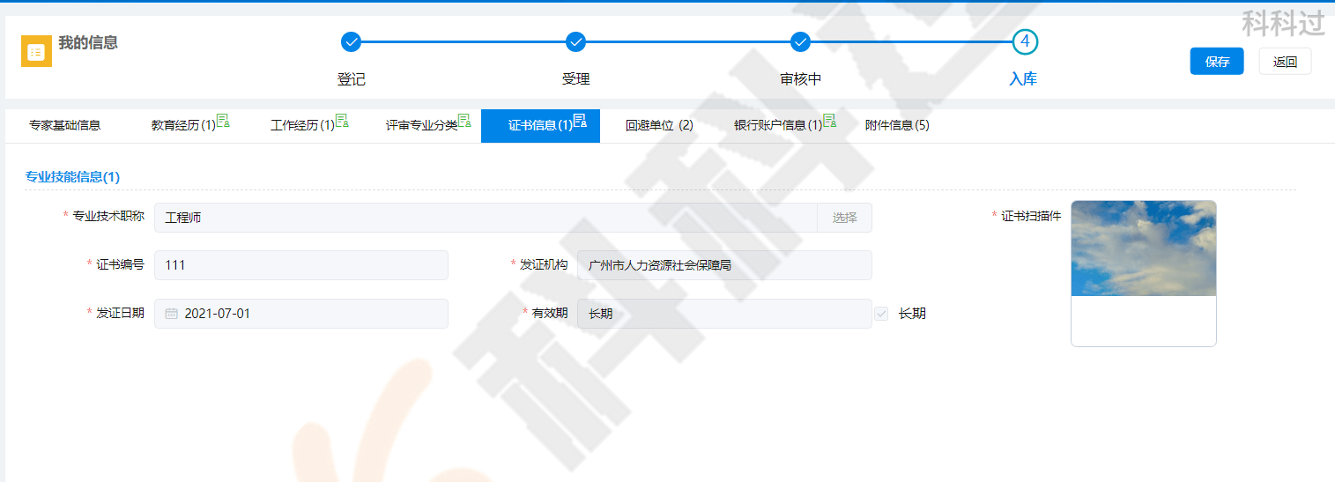Click the calendar icon in 发证日期 field

(x=172, y=314)
